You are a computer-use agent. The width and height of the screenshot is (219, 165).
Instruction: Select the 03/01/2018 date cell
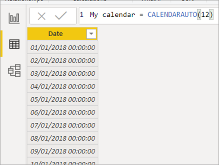coord(63,73)
